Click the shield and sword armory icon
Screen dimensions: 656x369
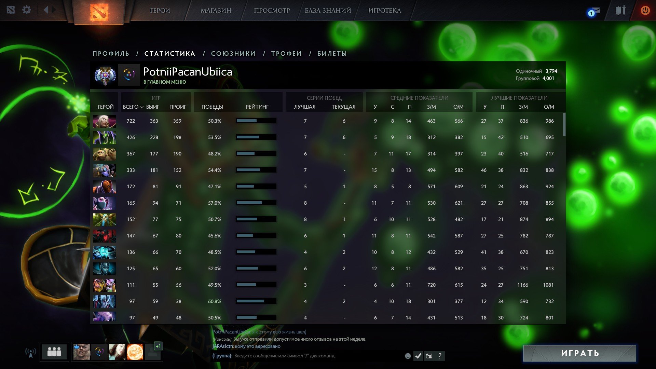[620, 10]
